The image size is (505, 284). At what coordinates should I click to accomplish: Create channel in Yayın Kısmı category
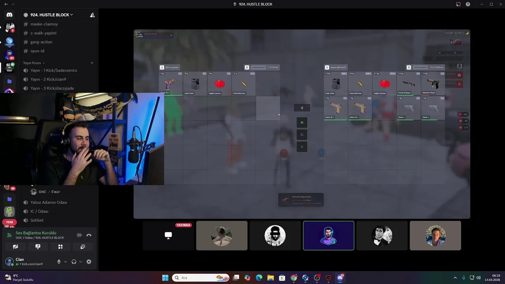pyautogui.click(x=92, y=63)
